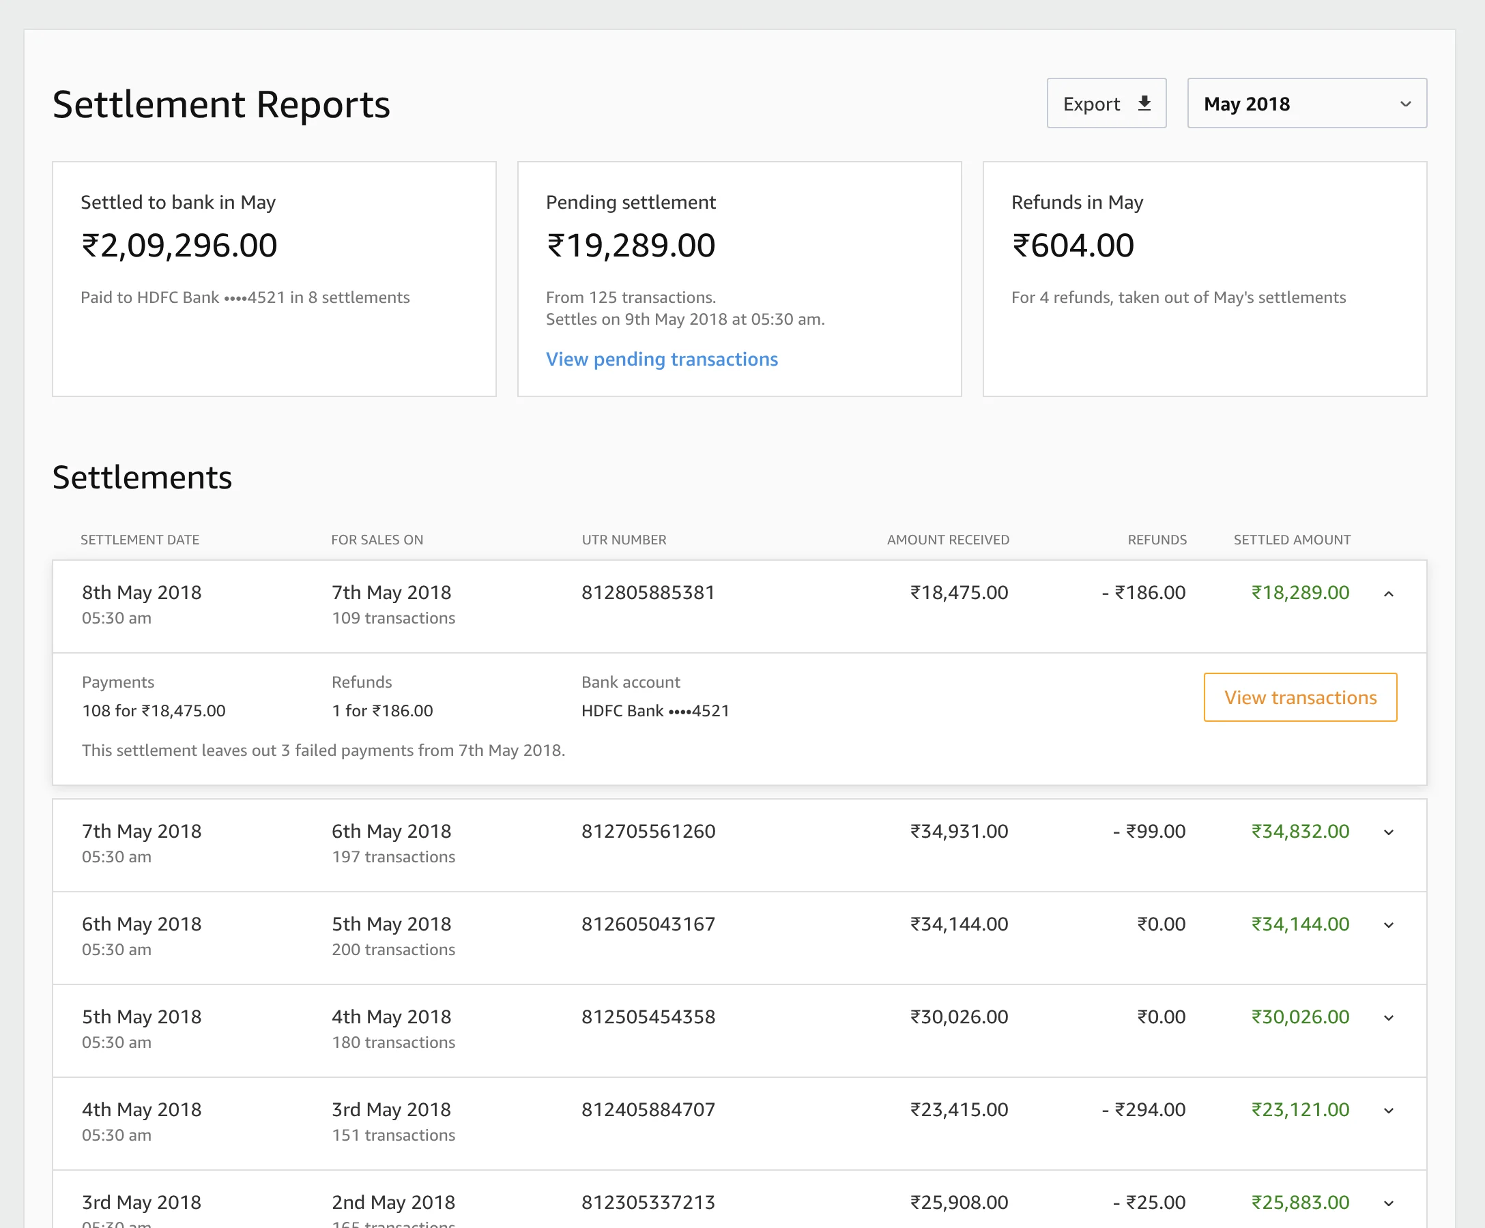This screenshot has width=1485, height=1228.
Task: Select UTR number 812405884707
Action: tap(648, 1109)
